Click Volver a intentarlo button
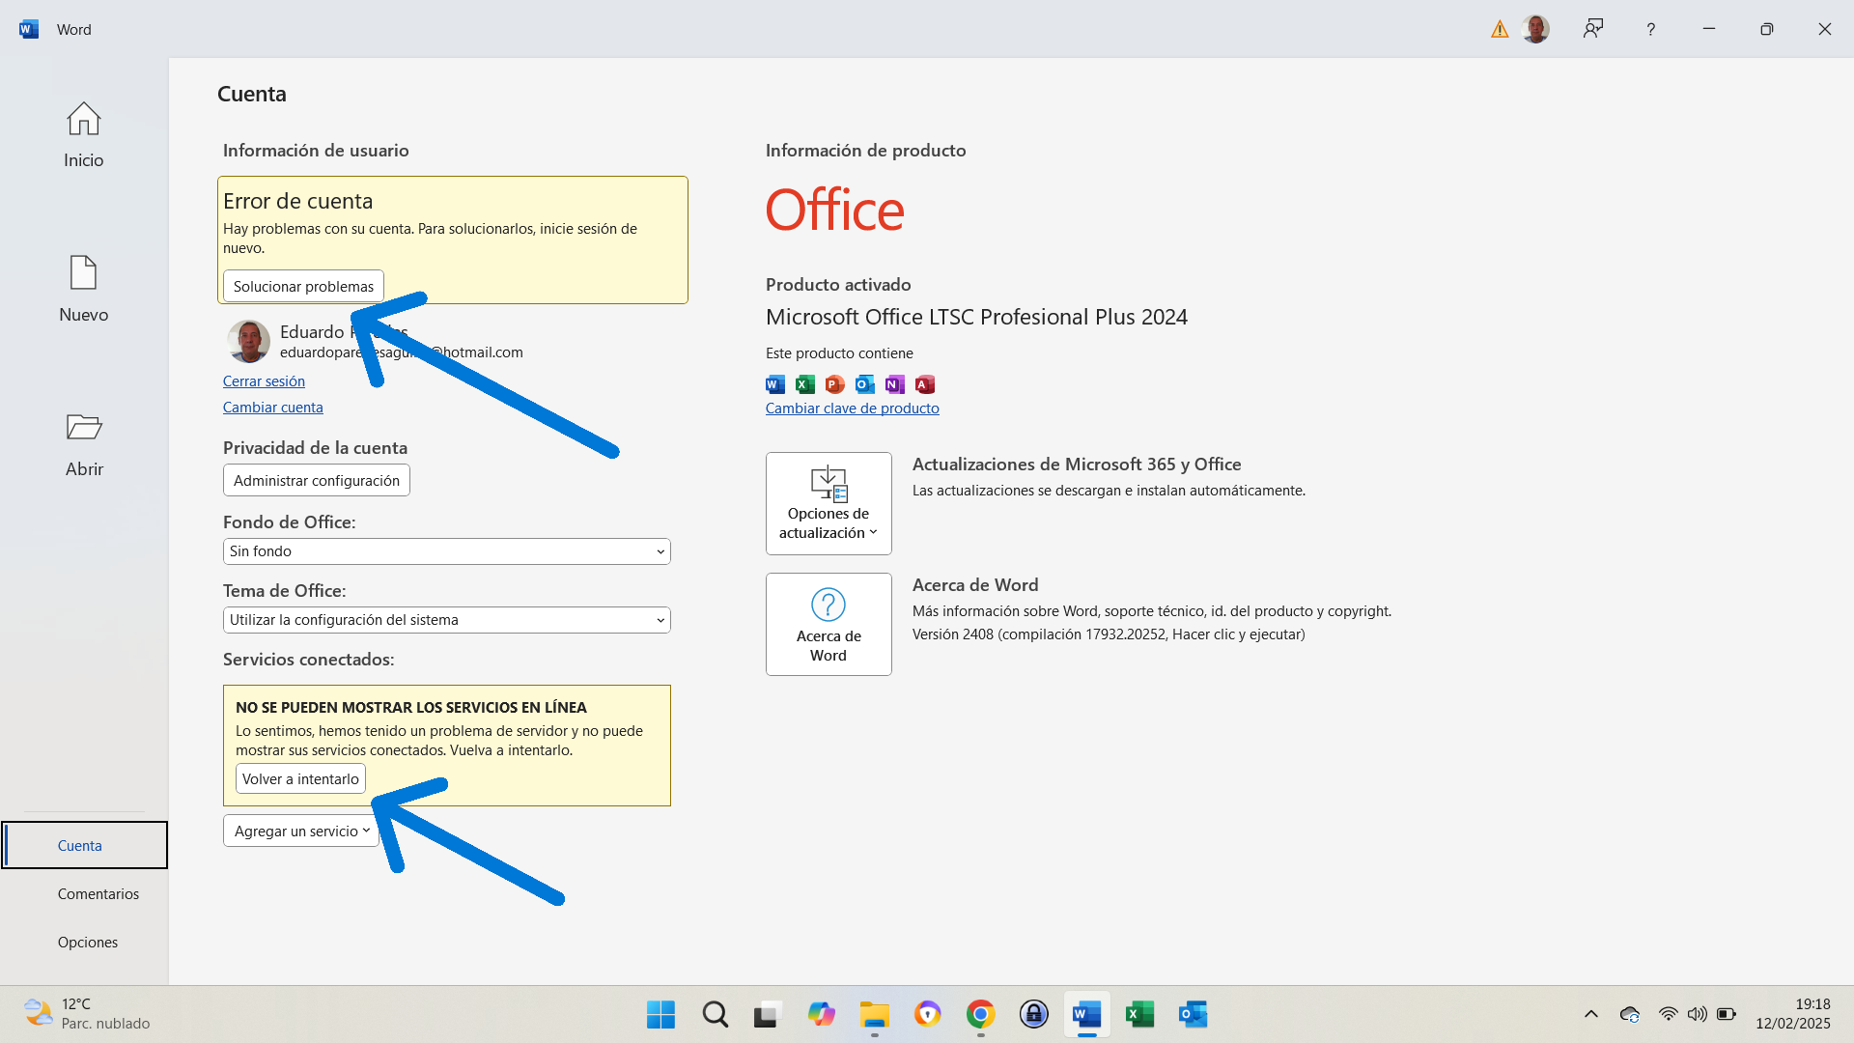1854x1043 pixels. [300, 778]
